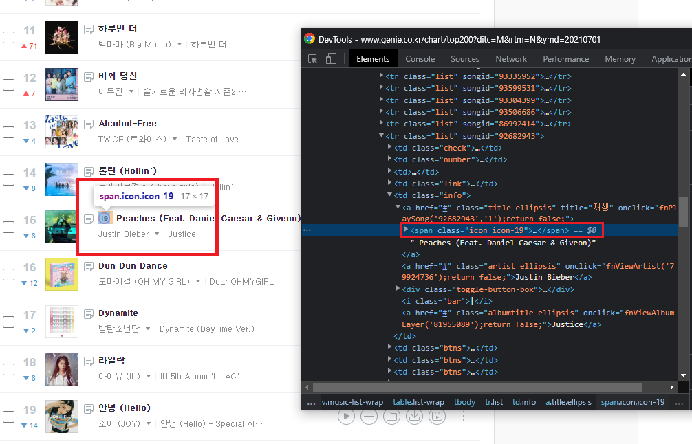
Task: Collapse the td class="info" node
Action: tap(389, 194)
